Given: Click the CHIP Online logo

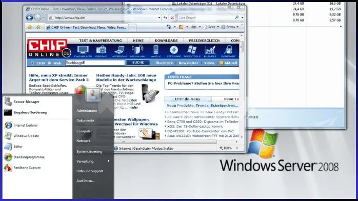Looking at the screenshot, I should (x=49, y=48).
